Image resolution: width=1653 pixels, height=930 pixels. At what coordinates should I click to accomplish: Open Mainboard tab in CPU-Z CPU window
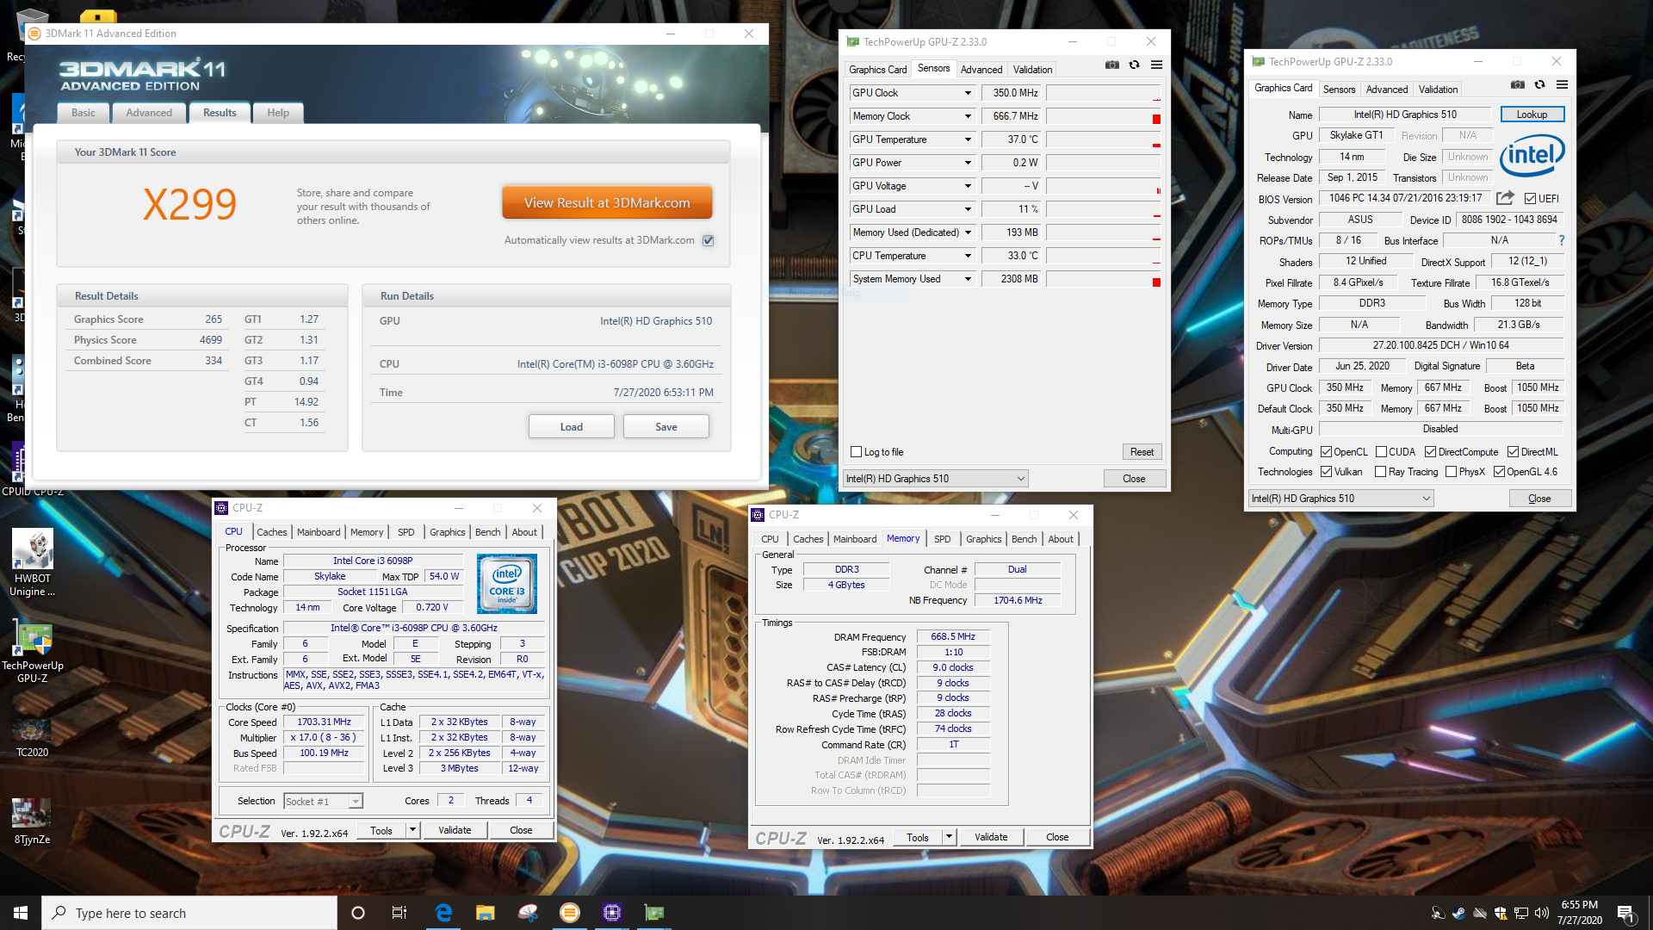coord(319,532)
